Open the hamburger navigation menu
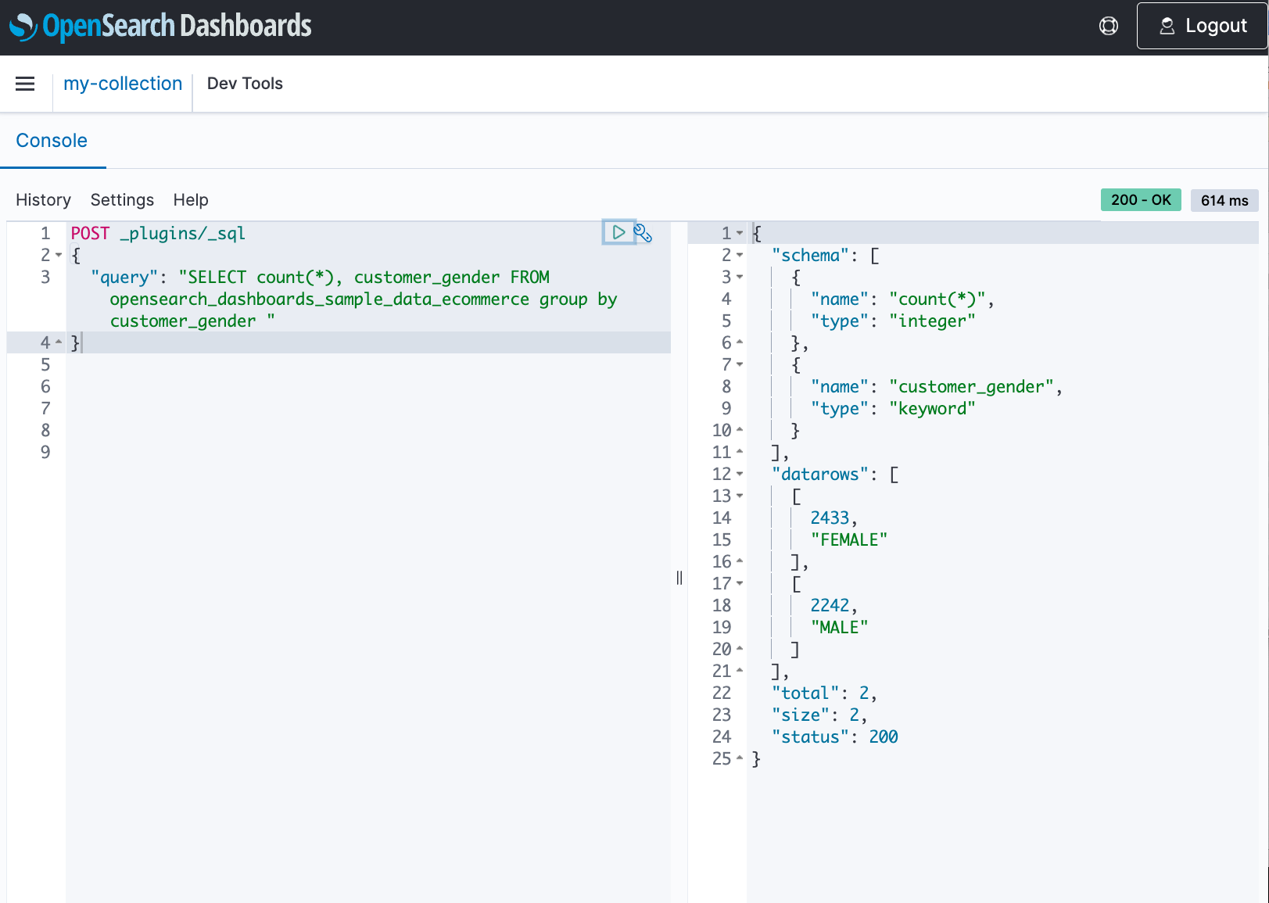This screenshot has height=903, width=1269. click(x=25, y=84)
